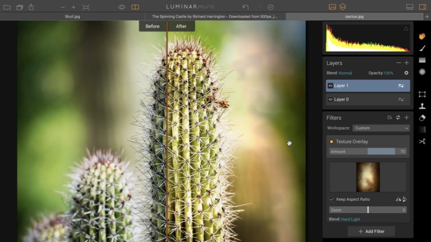Click the Add Filter button
The width and height of the screenshot is (431, 242).
372,232
